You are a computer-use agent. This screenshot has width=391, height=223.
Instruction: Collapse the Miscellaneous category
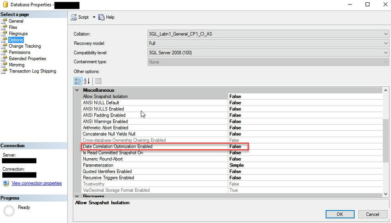pyautogui.click(x=77, y=90)
